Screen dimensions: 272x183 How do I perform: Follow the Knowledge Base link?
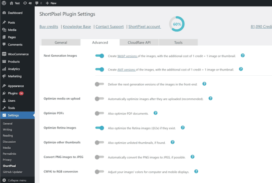click(77, 27)
